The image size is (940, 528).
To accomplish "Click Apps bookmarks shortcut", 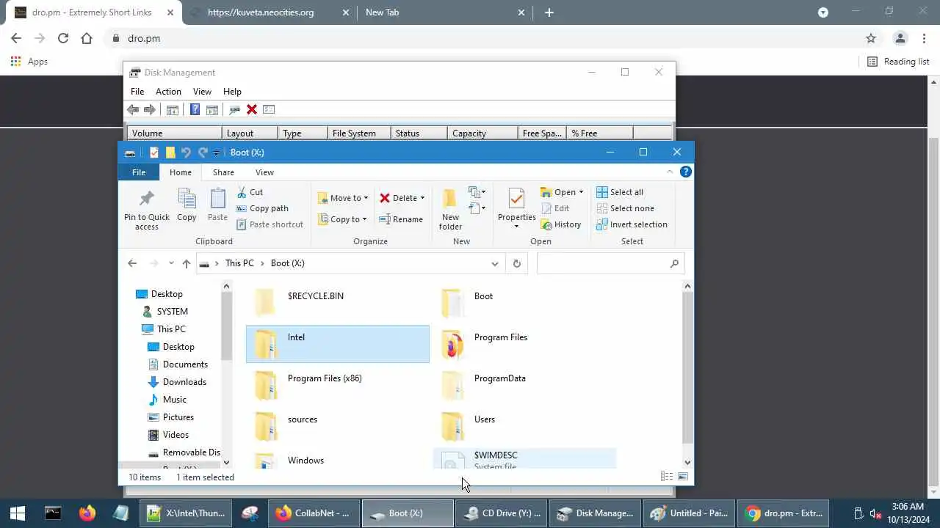I will [29, 62].
